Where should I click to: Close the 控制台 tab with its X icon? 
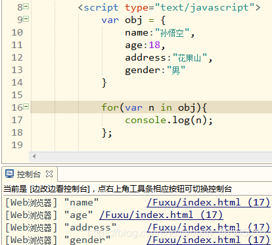(x=49, y=174)
